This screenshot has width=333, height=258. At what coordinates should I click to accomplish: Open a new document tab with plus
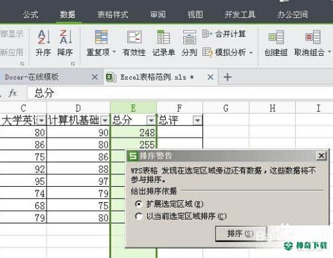coord(228,77)
